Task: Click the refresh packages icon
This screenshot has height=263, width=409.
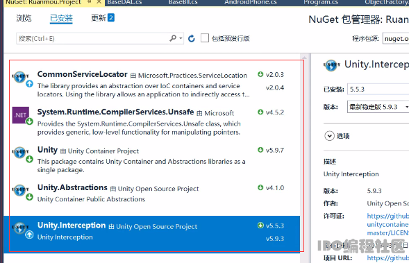Action: pos(192,39)
